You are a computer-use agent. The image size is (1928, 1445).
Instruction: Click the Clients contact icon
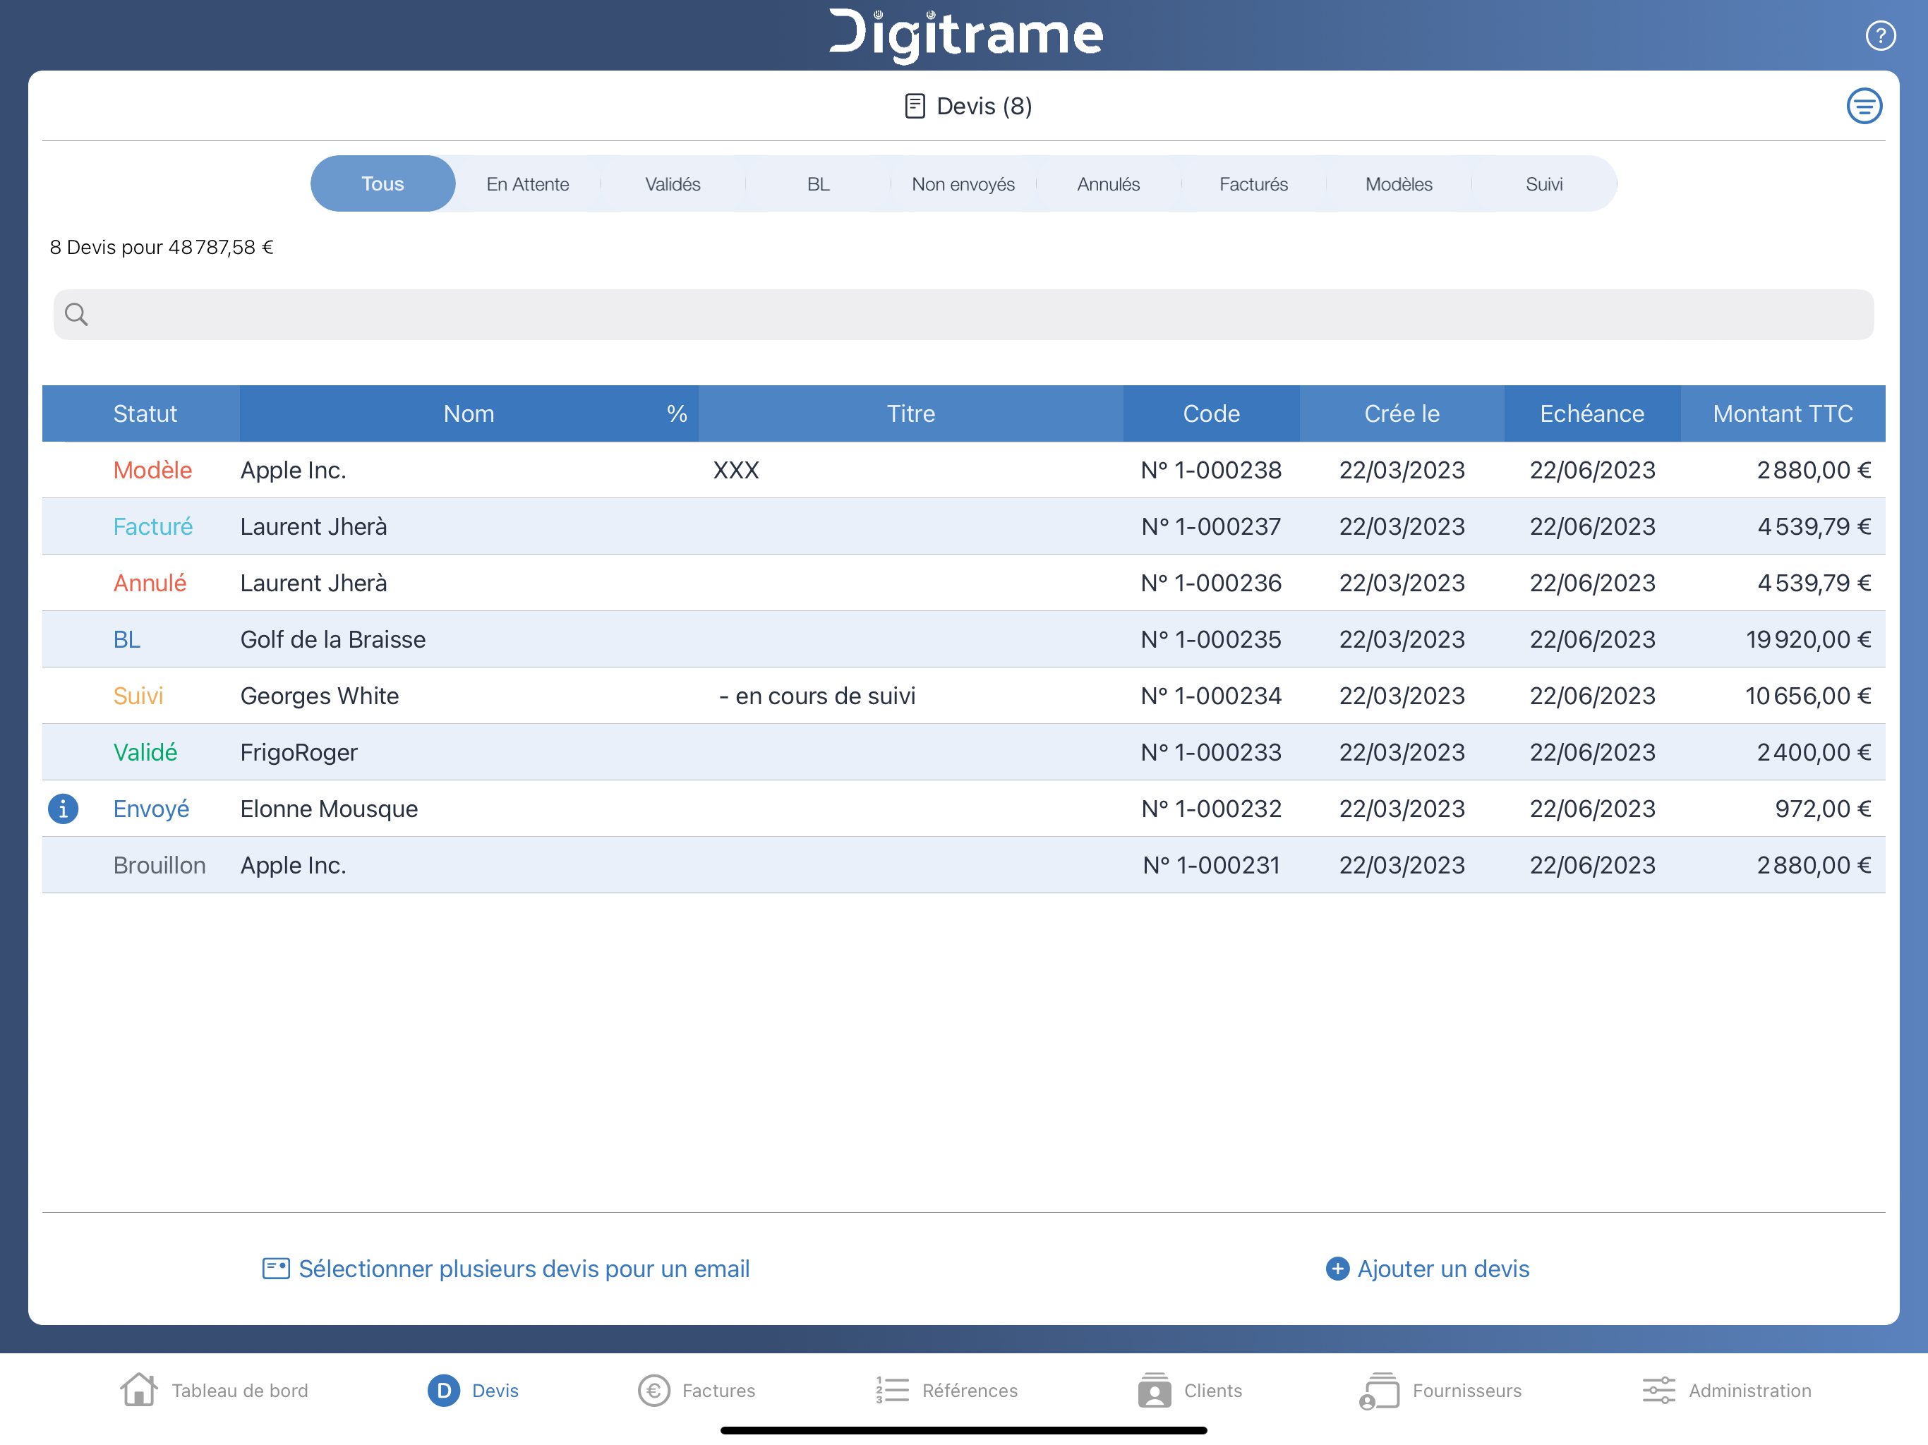(1154, 1390)
